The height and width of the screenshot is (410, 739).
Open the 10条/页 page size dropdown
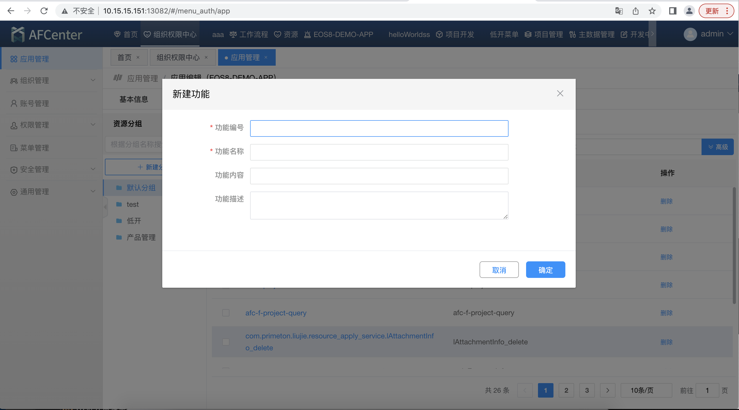tap(646, 390)
